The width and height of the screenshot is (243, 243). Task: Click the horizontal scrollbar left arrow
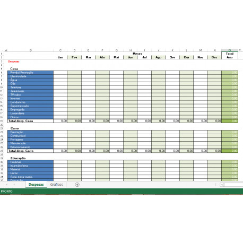point(222,185)
